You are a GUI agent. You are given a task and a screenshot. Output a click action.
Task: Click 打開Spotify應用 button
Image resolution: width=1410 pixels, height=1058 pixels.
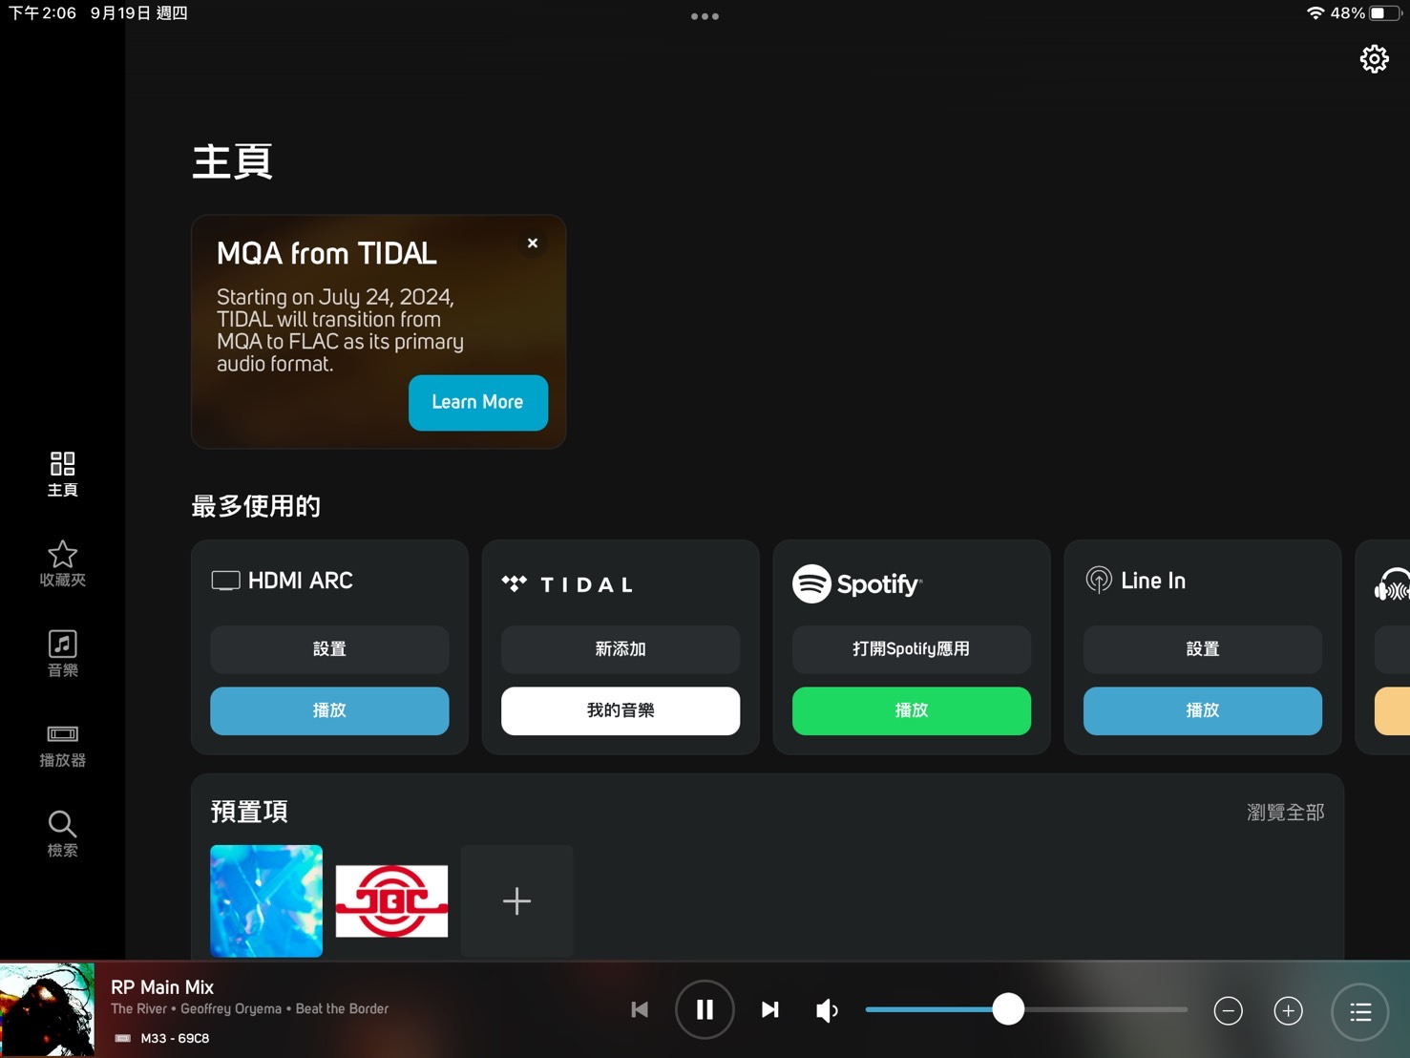pos(912,649)
